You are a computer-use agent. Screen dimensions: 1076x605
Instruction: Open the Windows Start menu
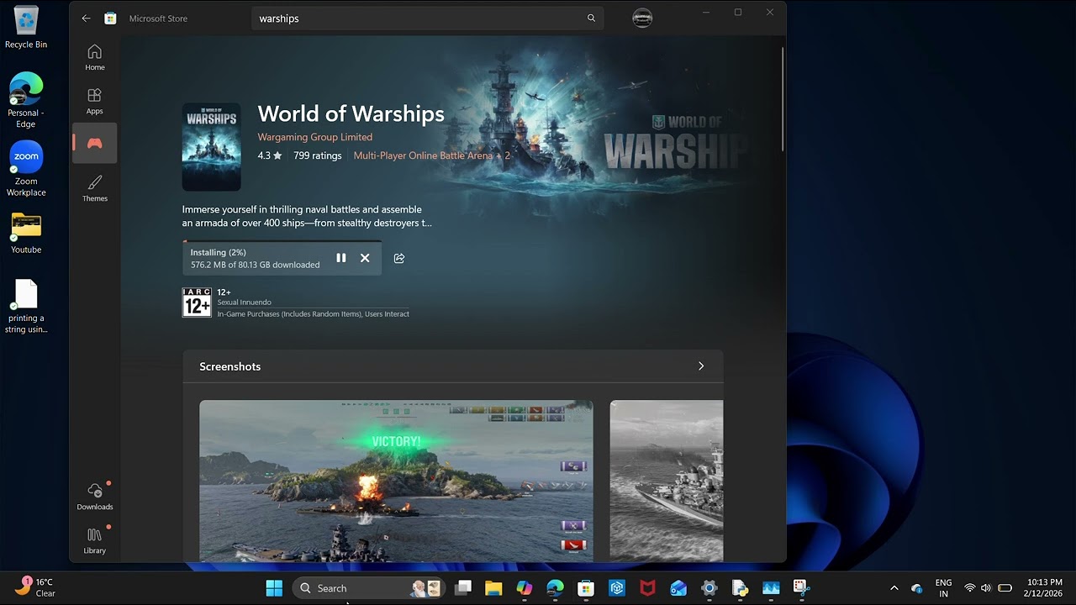[274, 588]
